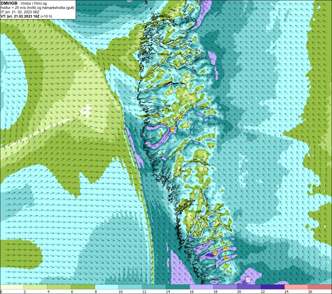Viewport: 332px width, 294px height.
Task: Select the medium teal 12–14 legend swatch
Action: click(x=154, y=287)
